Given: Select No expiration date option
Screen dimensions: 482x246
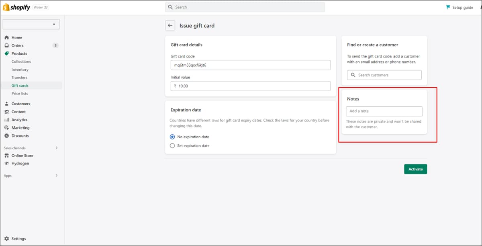Looking at the screenshot, I should tap(172, 137).
